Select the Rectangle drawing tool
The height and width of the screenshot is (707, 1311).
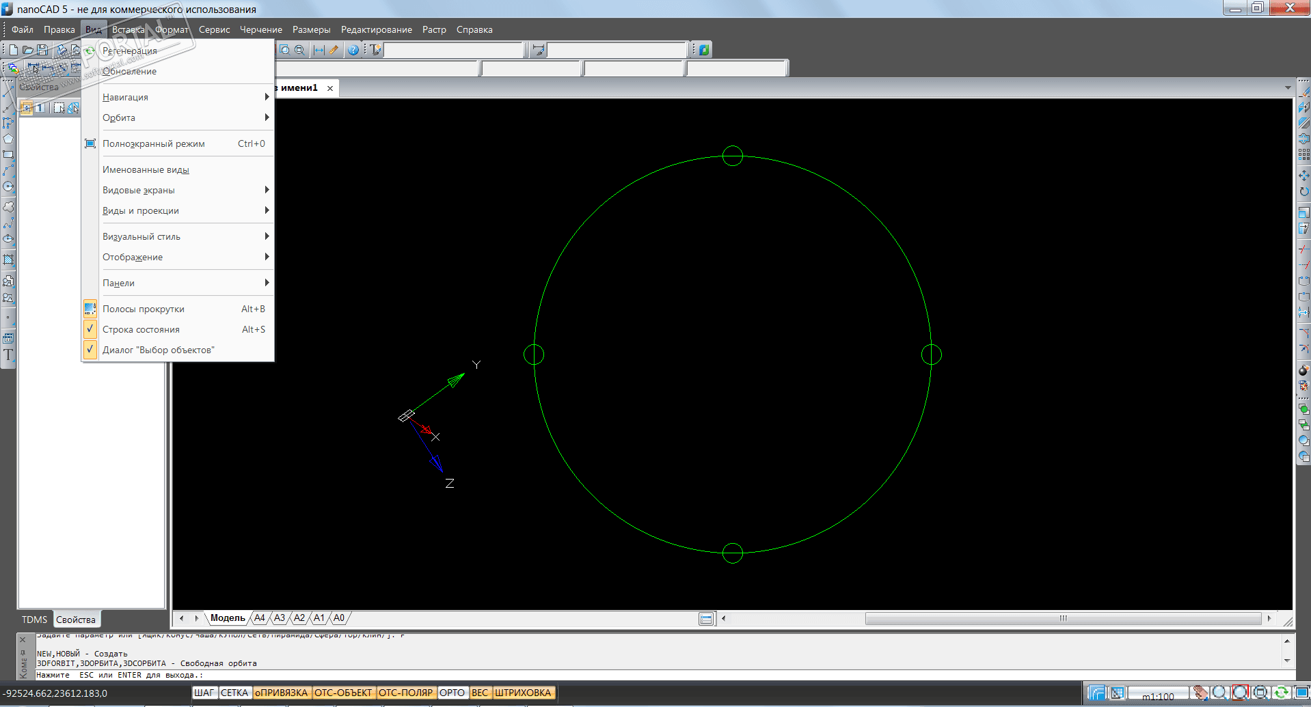[x=8, y=155]
